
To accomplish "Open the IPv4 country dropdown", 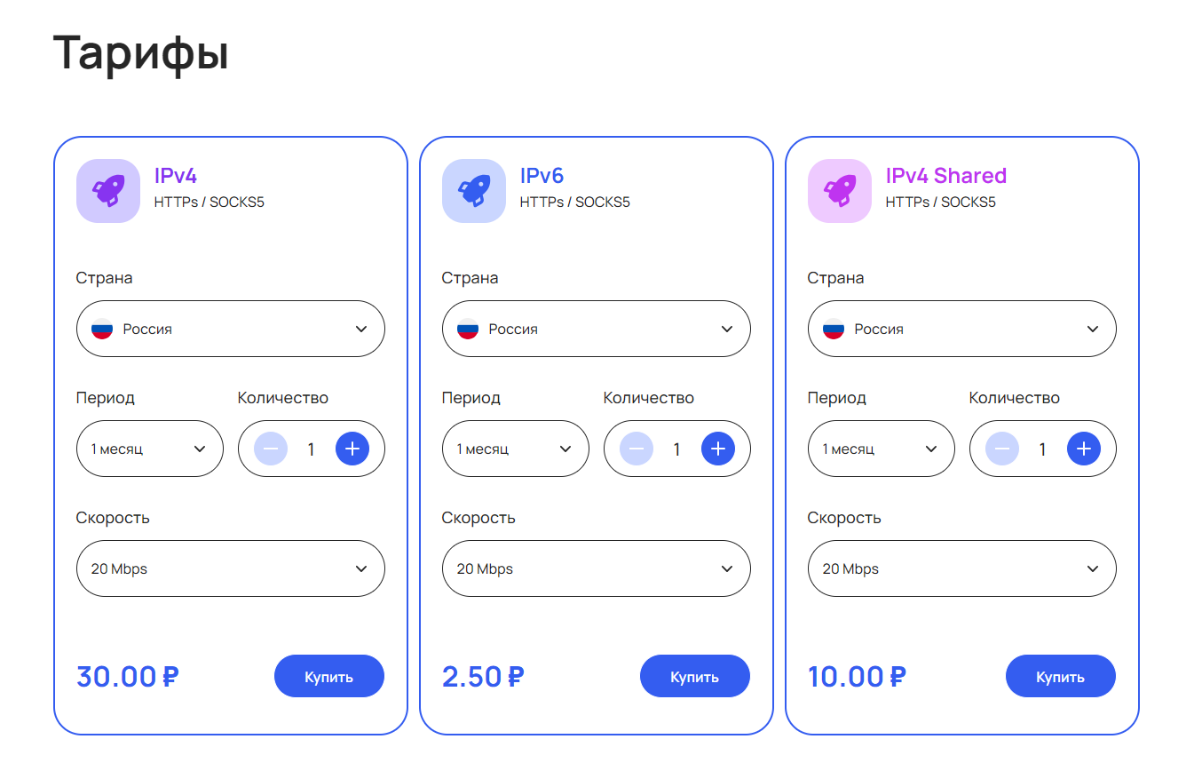I will [x=231, y=329].
